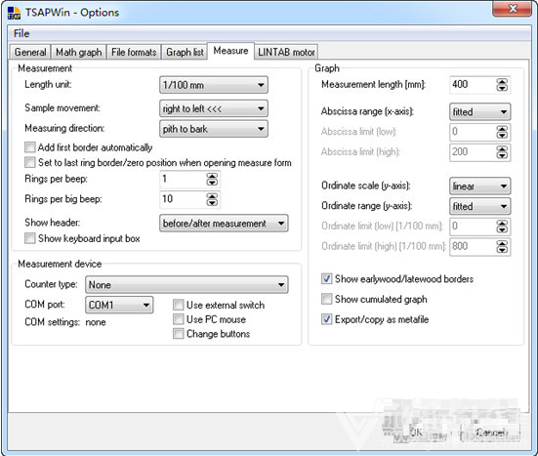Viewport: 538px width, 456px height.
Task: Enable Show keyboard input box
Action: pos(30,238)
